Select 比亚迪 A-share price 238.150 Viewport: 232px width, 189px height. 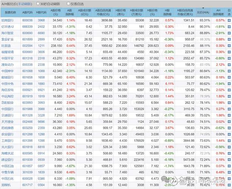pos(56,46)
